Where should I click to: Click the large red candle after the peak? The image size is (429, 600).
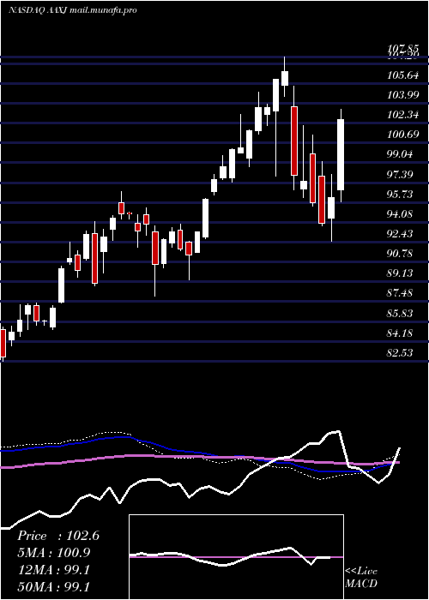point(294,141)
